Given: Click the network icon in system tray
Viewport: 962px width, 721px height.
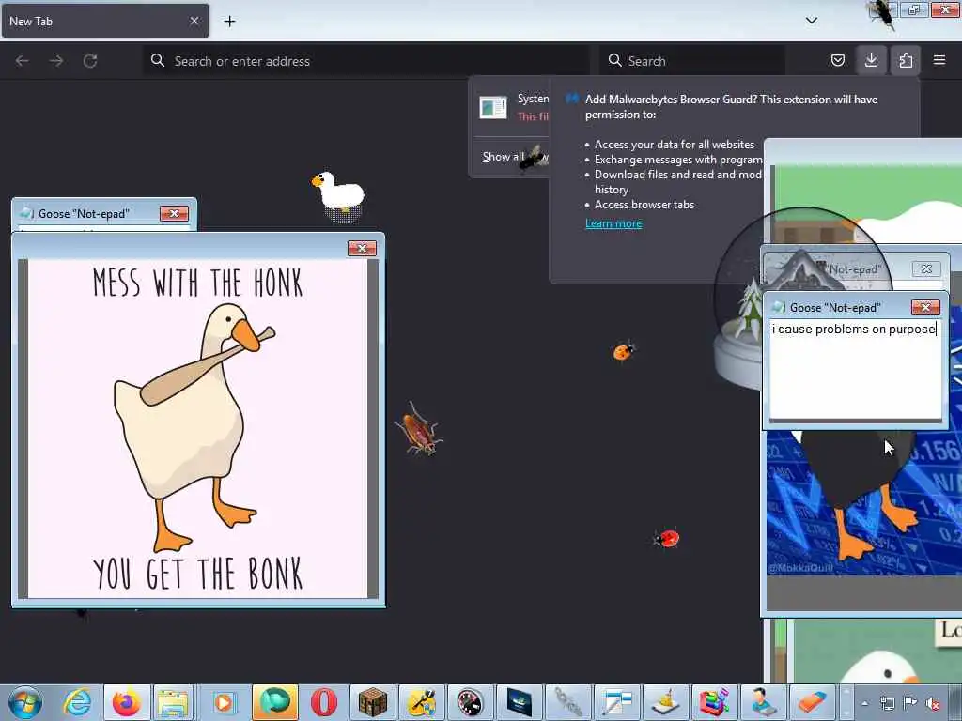Looking at the screenshot, I should pyautogui.click(x=887, y=703).
